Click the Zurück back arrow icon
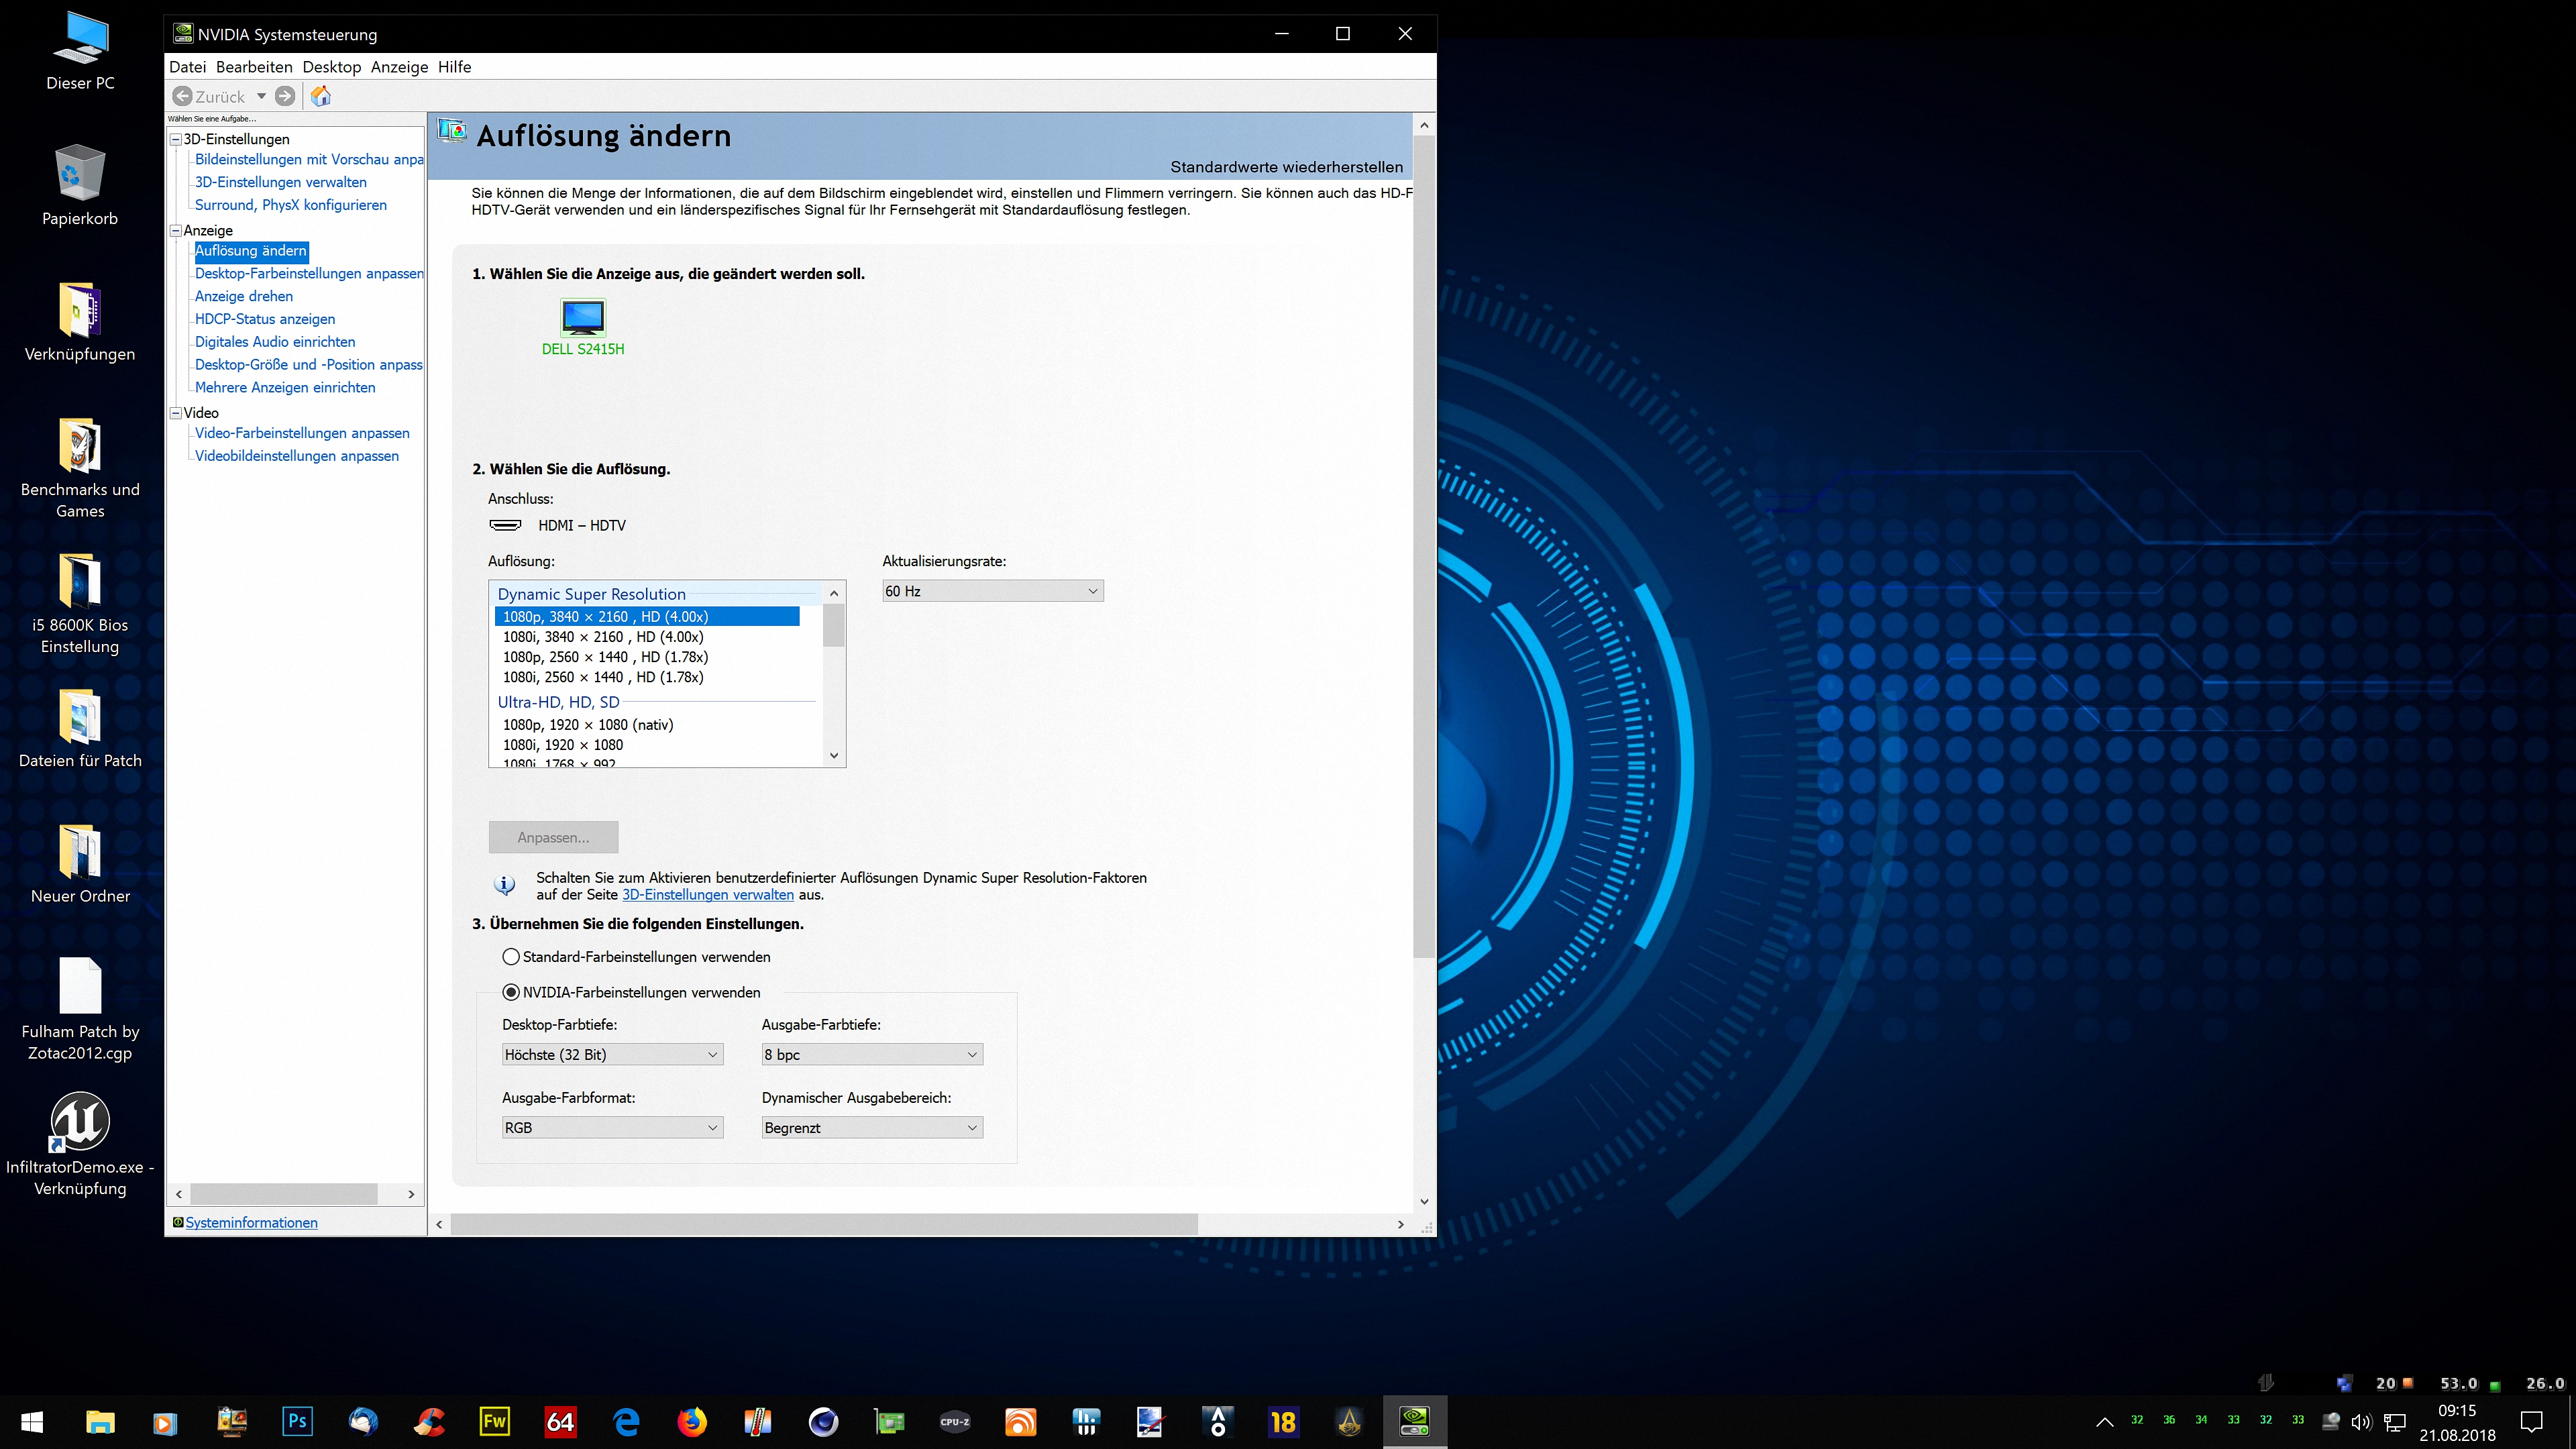 182,96
